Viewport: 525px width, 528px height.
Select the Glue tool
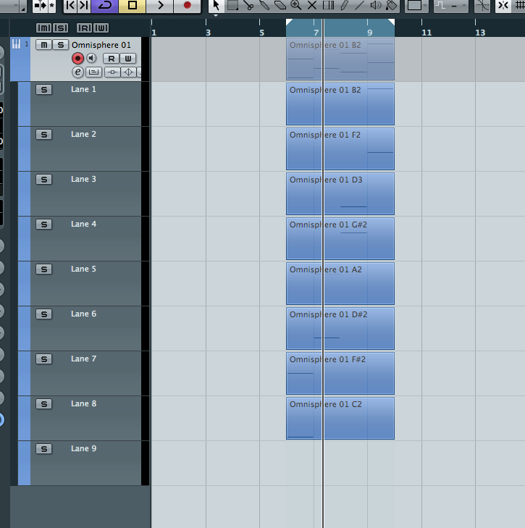click(x=264, y=6)
